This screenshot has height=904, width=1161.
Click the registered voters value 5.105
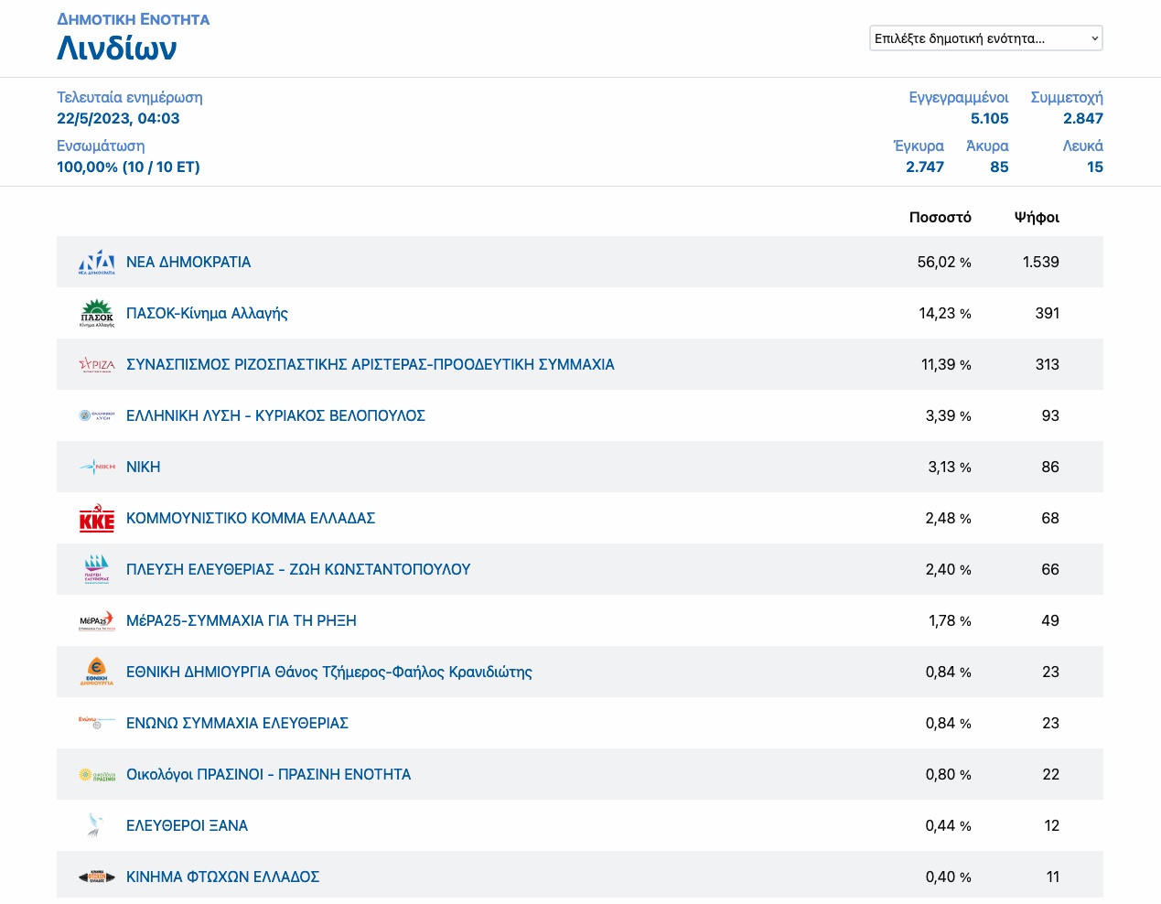point(990,118)
